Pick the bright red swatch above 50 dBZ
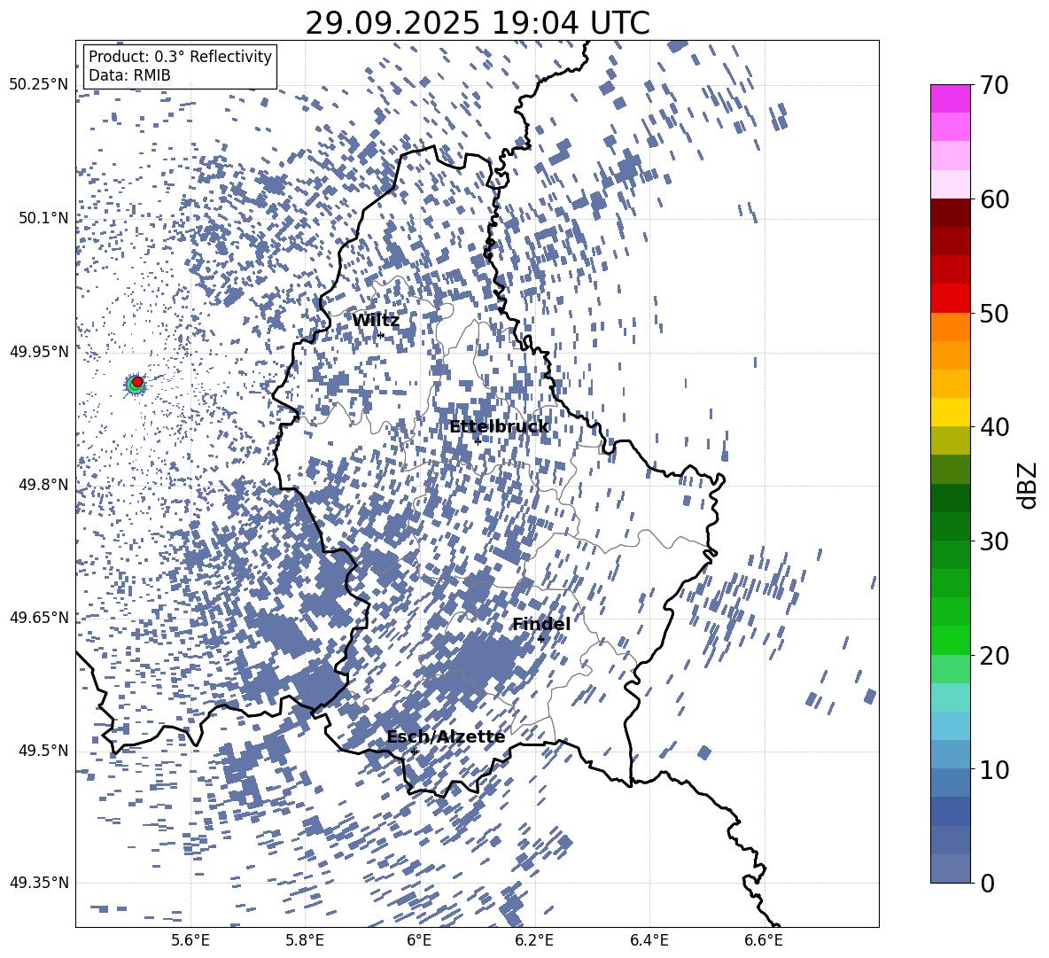This screenshot has width=1049, height=958. pos(951,298)
